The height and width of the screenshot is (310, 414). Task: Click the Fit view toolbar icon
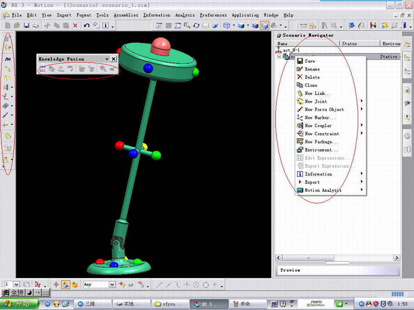pos(159,25)
